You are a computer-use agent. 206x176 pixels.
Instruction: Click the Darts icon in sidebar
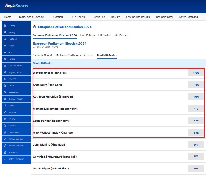(5, 106)
